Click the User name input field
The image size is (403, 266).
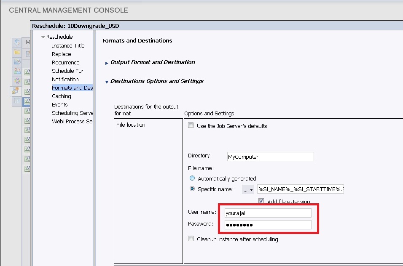(268, 213)
